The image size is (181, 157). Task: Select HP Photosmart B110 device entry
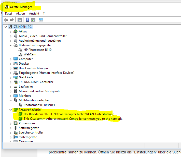(x=37, y=50)
